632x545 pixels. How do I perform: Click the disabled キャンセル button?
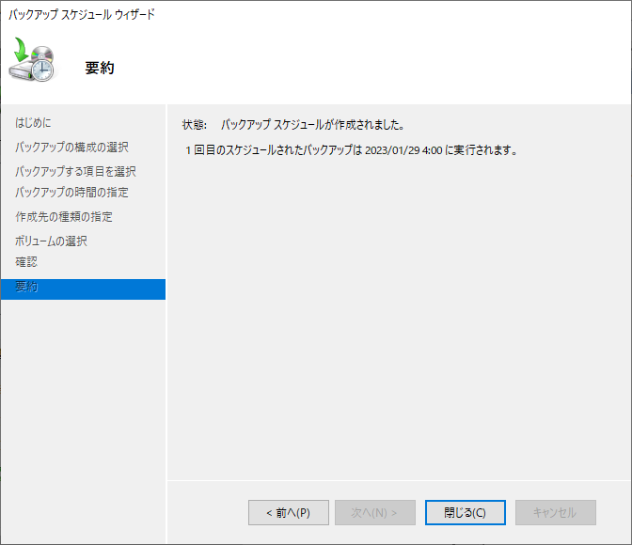pyautogui.click(x=555, y=513)
